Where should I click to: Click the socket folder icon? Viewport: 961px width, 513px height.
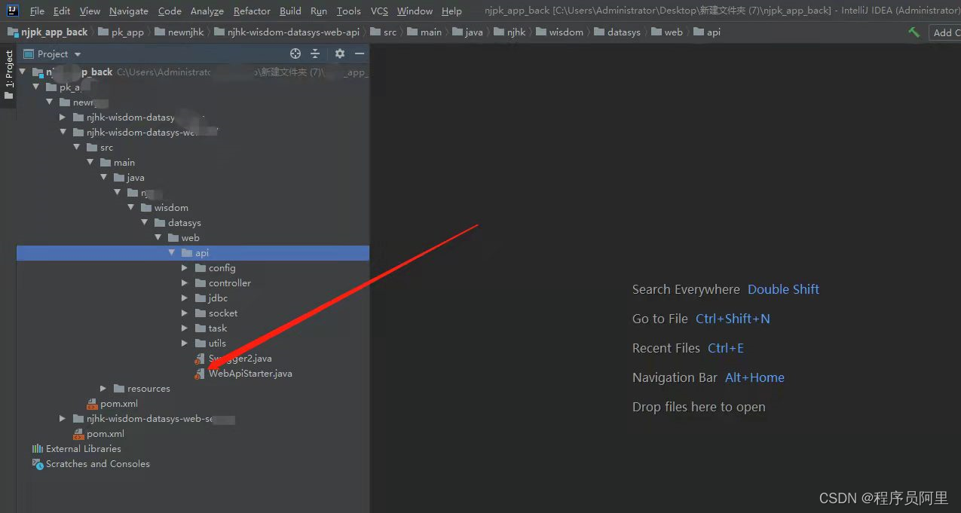pos(200,313)
